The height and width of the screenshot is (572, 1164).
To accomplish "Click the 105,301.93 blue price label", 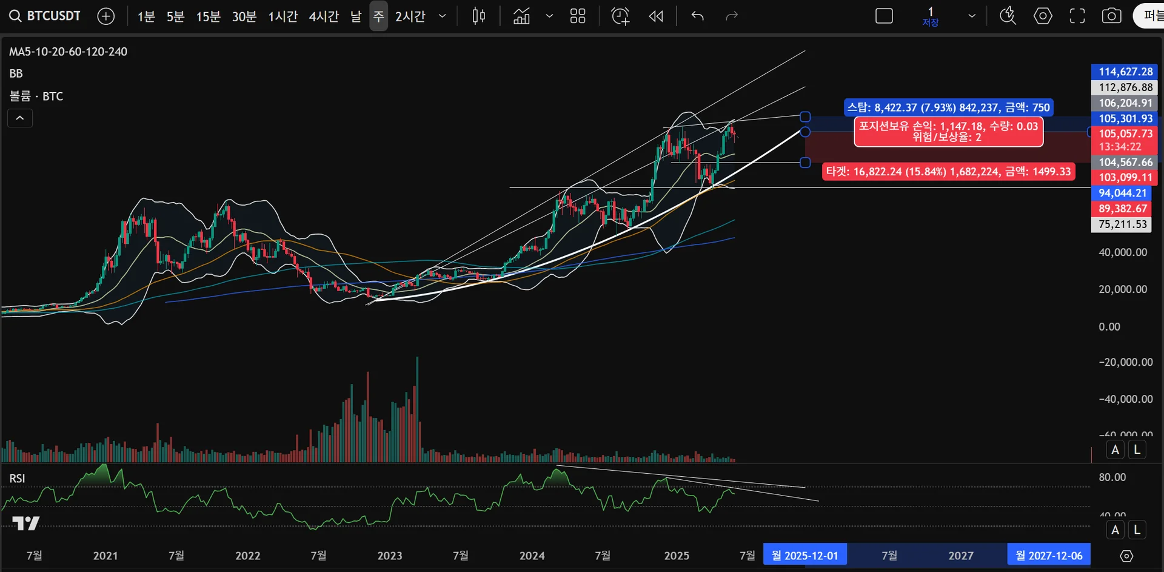I will [x=1125, y=118].
